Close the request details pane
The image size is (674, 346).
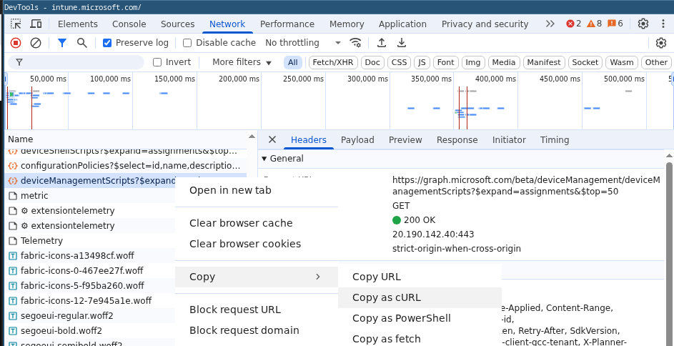click(x=272, y=140)
